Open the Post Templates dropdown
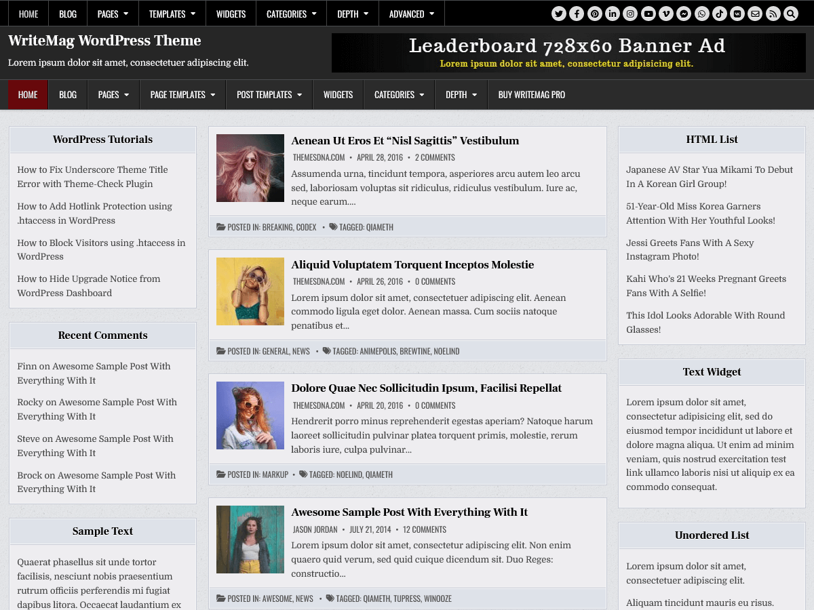Image resolution: width=814 pixels, height=610 pixels. click(x=269, y=94)
